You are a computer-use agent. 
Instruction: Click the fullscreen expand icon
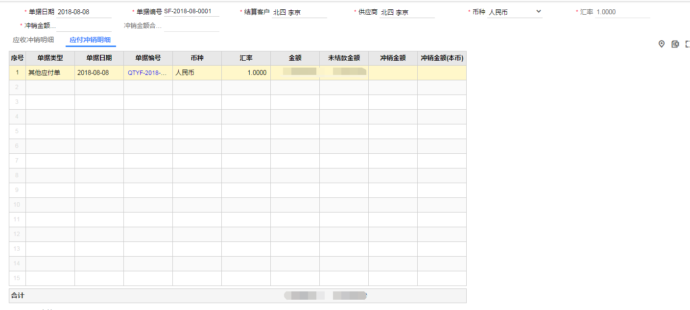(688, 44)
